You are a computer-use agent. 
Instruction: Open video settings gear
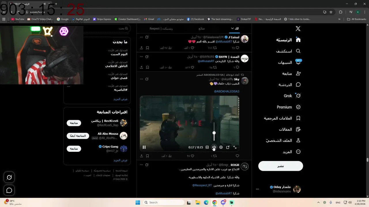point(221,147)
